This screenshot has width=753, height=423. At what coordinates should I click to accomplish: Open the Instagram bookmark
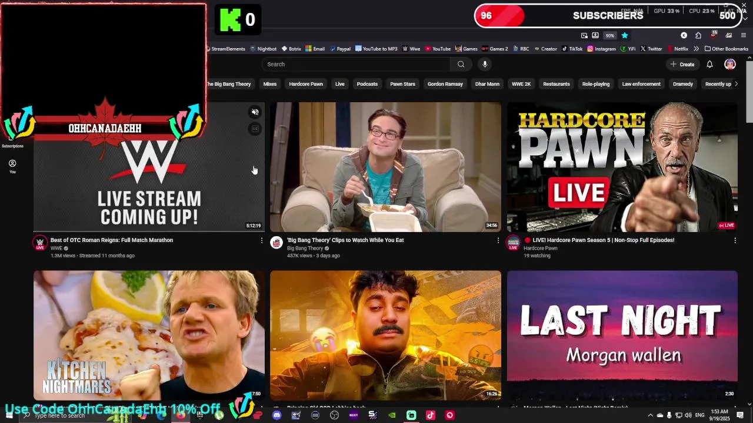(601, 49)
